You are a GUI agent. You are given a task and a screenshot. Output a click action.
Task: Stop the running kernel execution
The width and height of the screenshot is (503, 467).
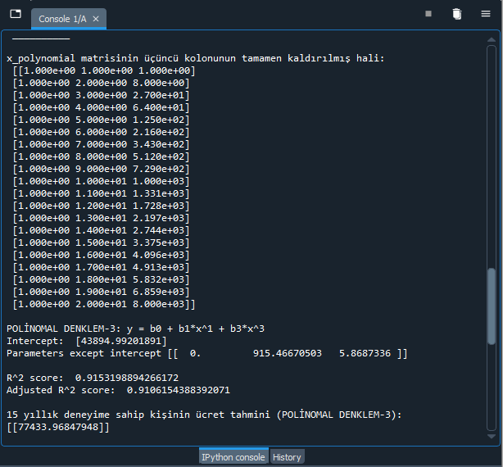(x=428, y=14)
